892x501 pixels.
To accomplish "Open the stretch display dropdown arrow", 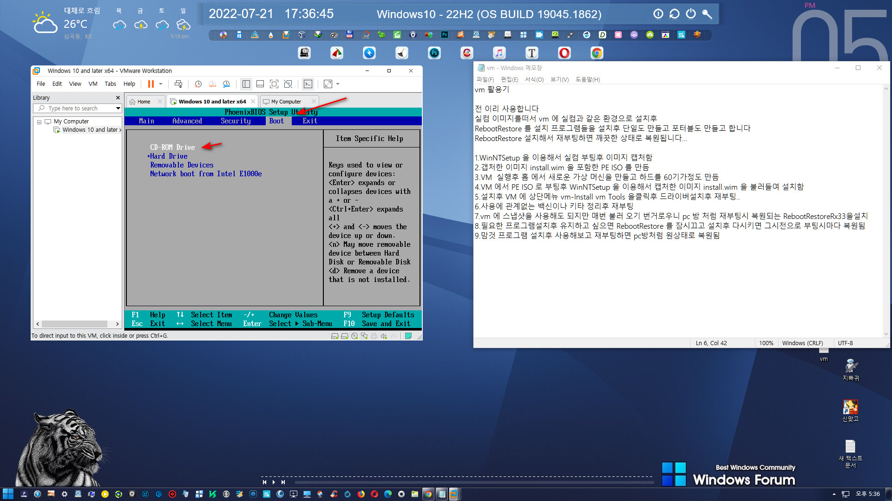I will coord(338,84).
